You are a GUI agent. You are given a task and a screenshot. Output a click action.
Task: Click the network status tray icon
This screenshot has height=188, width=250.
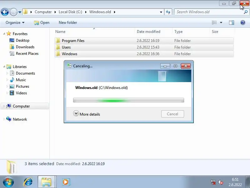click(x=213, y=182)
